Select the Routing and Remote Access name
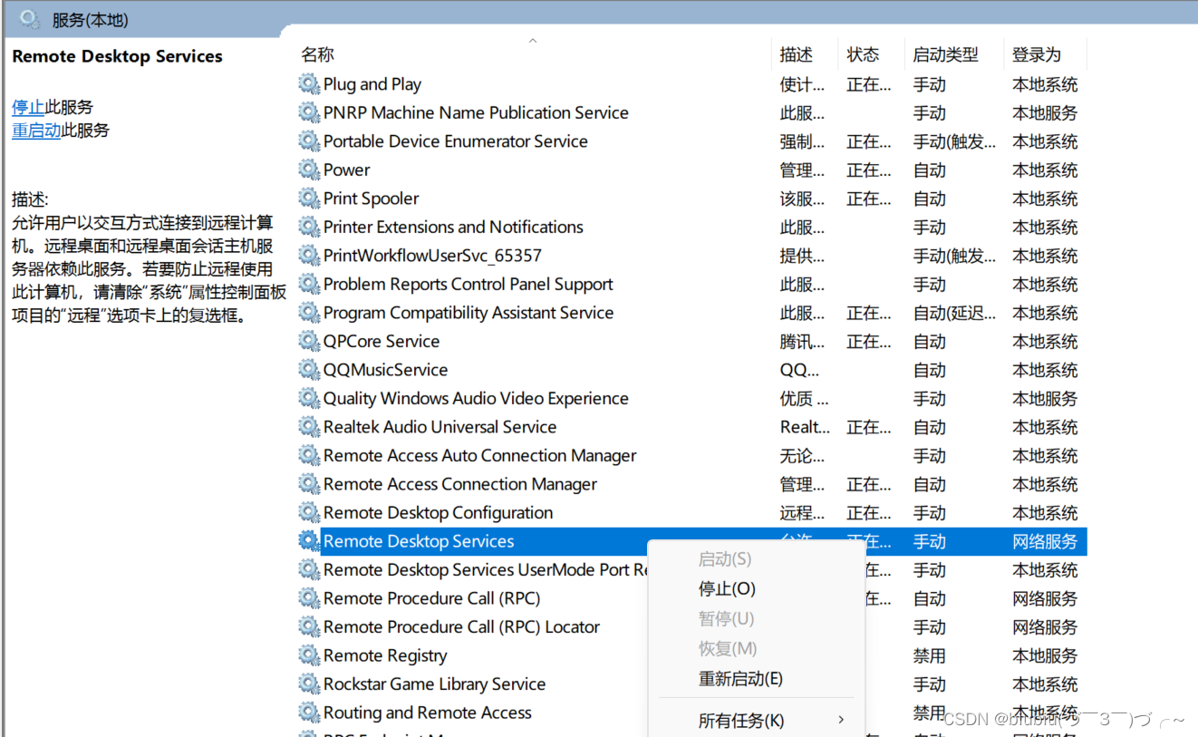 pos(428,713)
